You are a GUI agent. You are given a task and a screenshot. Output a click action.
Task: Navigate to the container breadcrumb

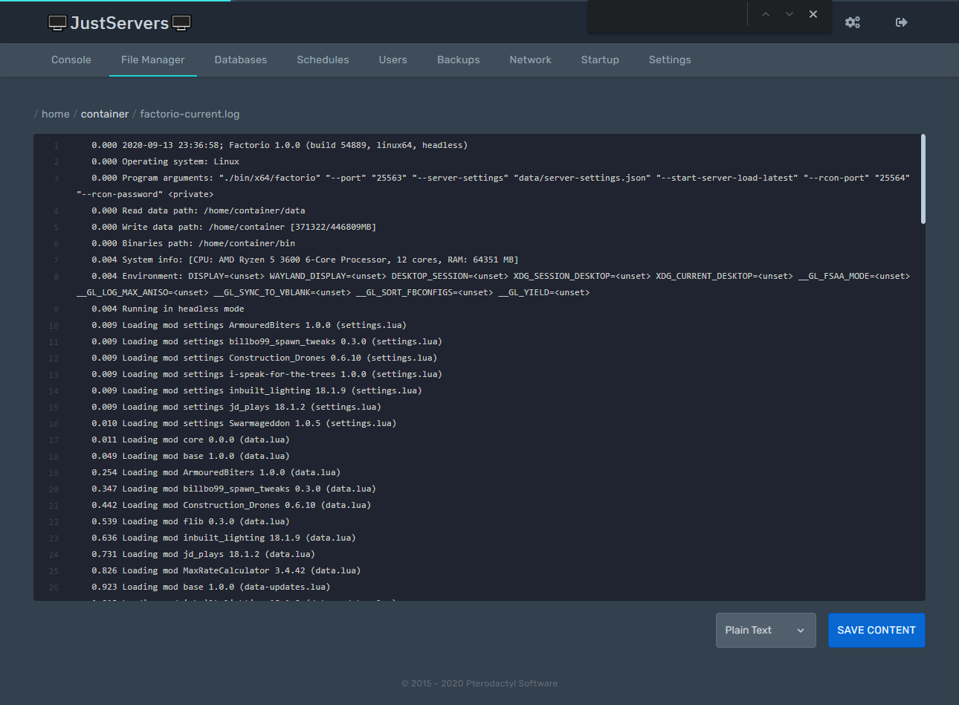pos(105,114)
